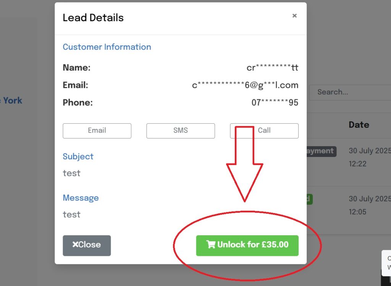
Task: Select the 30 July 2025 12:22 date cell
Action: point(369,157)
